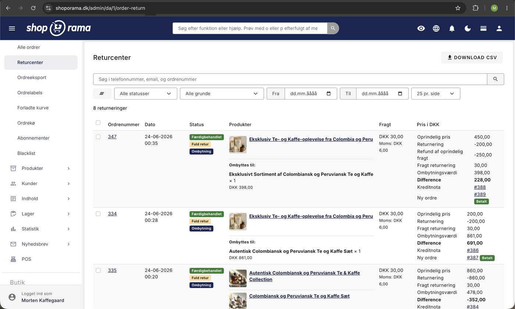Click the top function search field
Image resolution: width=515 pixels, height=309 pixels.
pyautogui.click(x=250, y=28)
